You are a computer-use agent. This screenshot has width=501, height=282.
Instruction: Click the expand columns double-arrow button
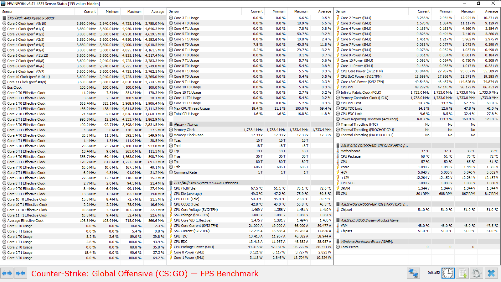(7, 274)
